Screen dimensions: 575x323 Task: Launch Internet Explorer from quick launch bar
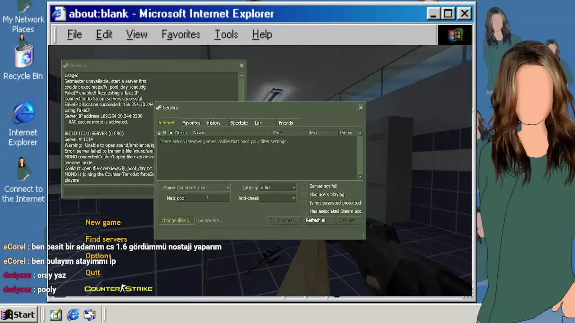[73, 315]
